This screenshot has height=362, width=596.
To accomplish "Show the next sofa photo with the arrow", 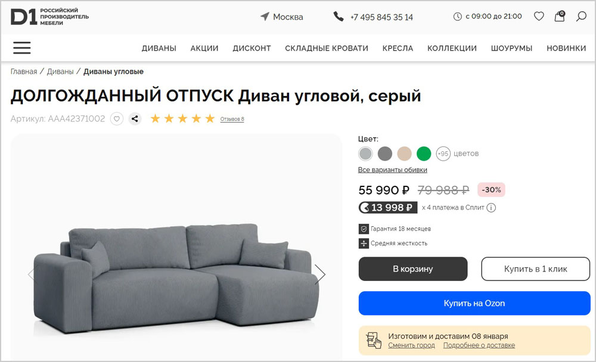I will click(321, 273).
